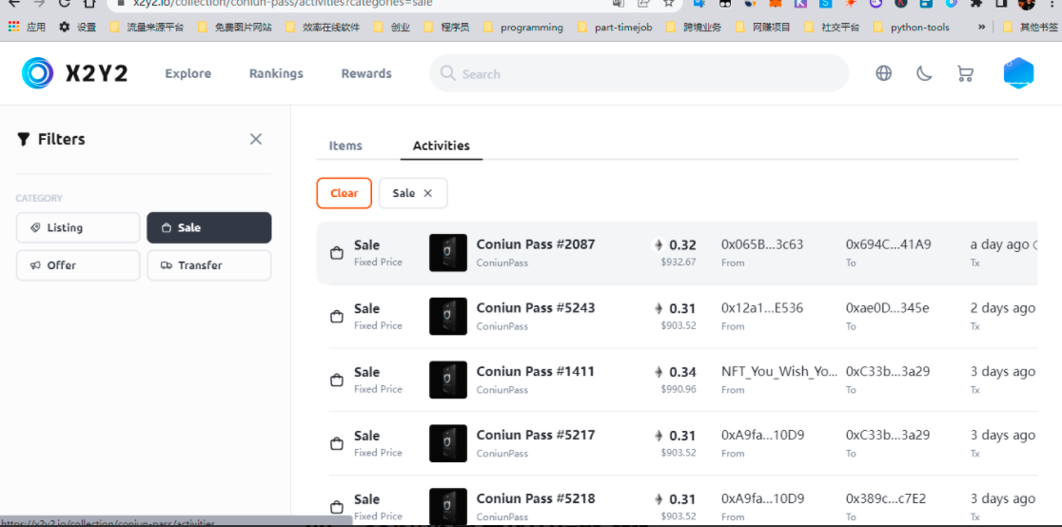The width and height of the screenshot is (1062, 527).
Task: Open the Coniun Pass #5243 link
Action: [x=535, y=308]
